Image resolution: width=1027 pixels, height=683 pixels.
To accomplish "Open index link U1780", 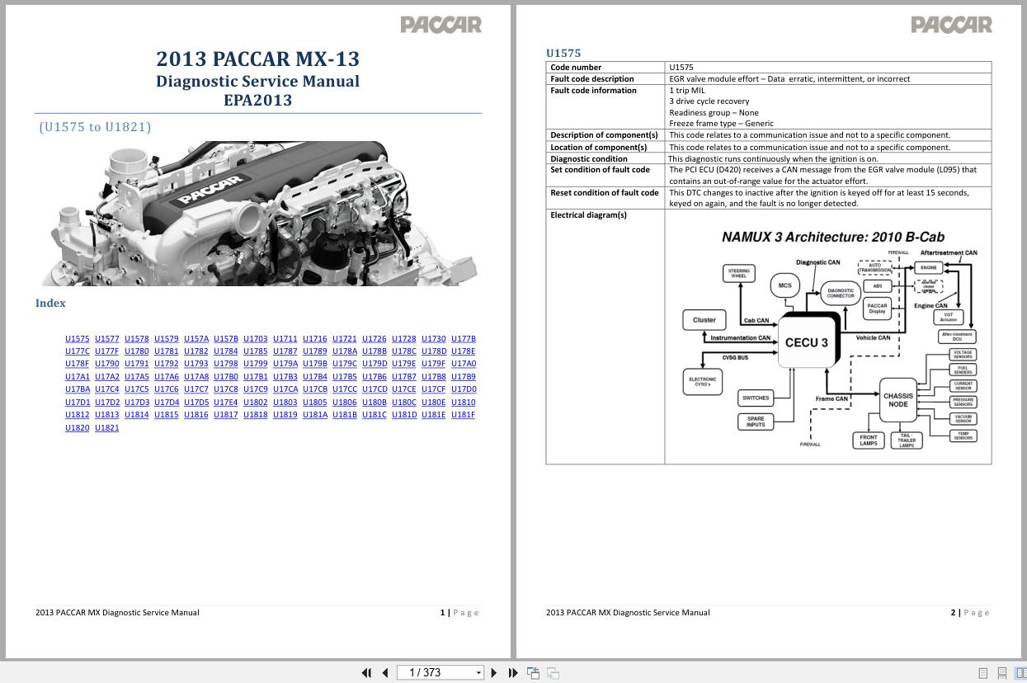I will click(x=137, y=351).
